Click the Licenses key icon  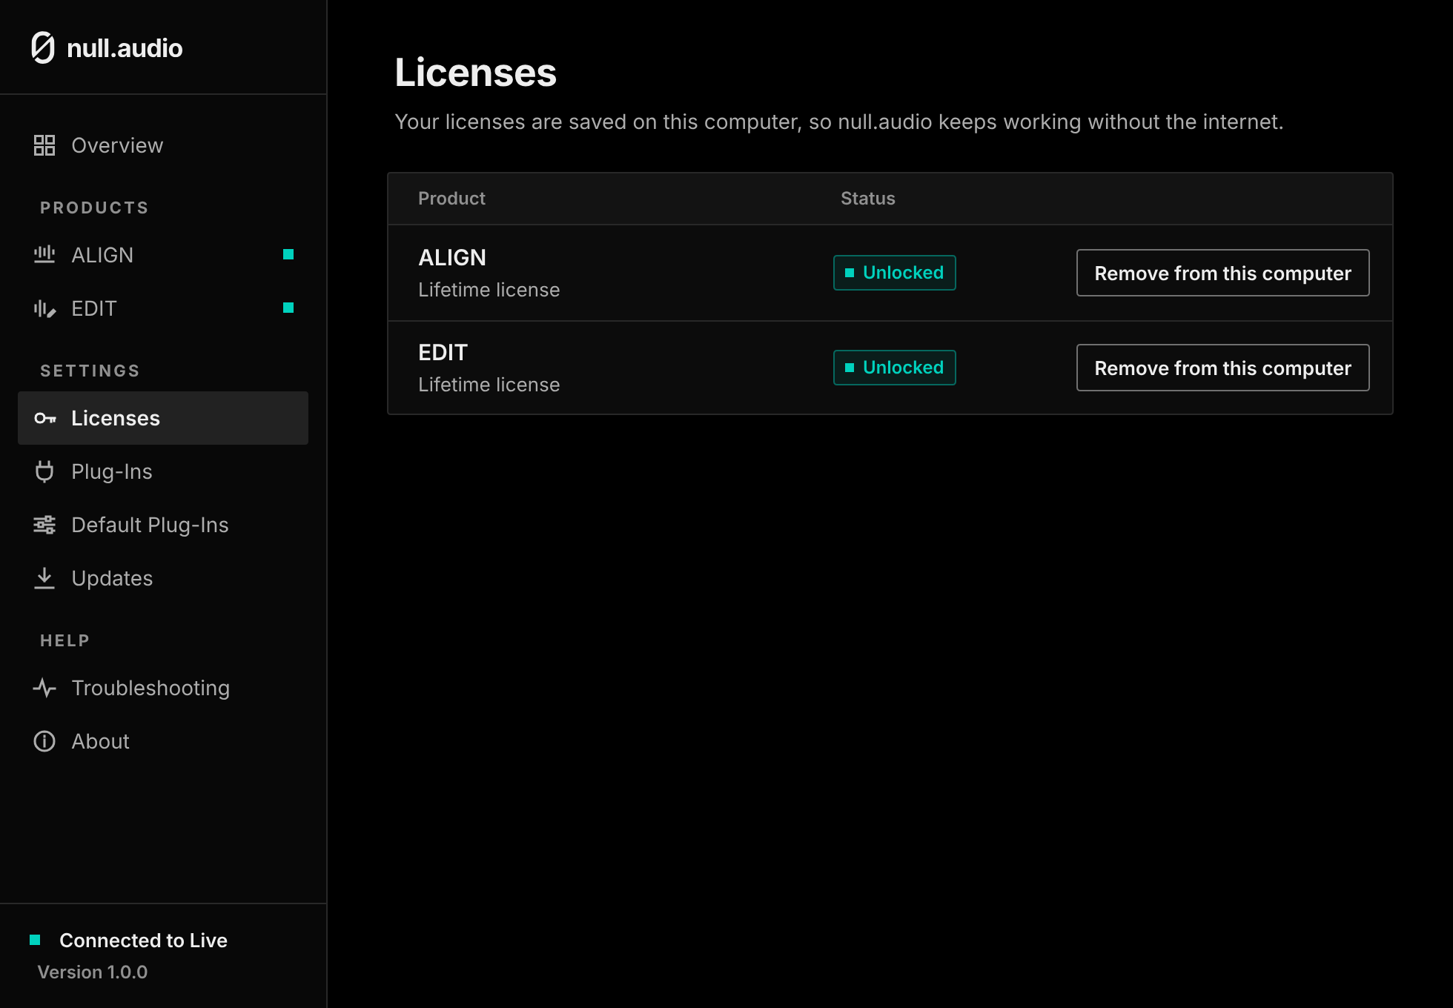(45, 418)
